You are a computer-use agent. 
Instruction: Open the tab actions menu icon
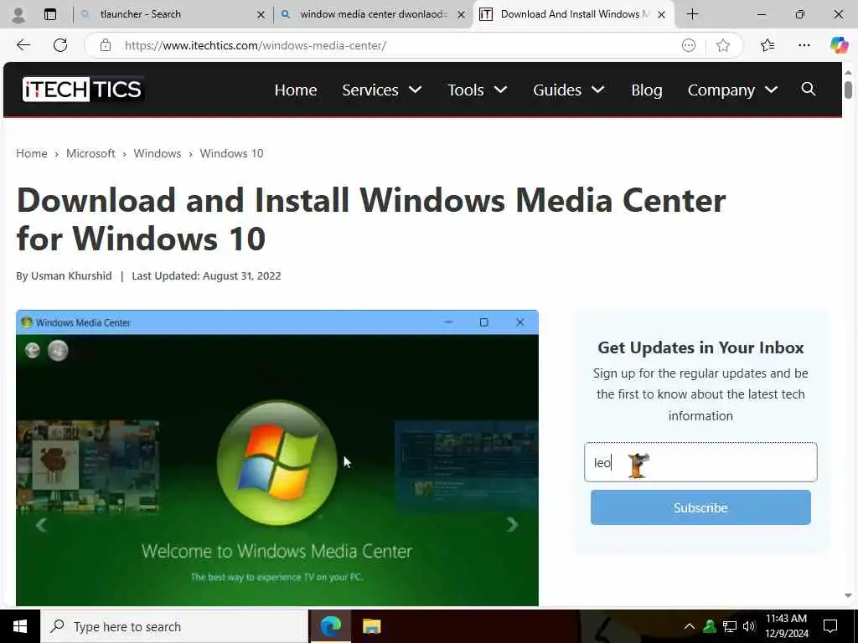click(49, 14)
